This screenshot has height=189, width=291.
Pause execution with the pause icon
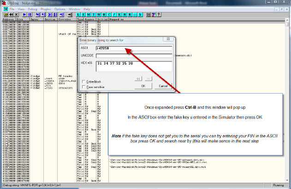pyautogui.click(x=30, y=14)
